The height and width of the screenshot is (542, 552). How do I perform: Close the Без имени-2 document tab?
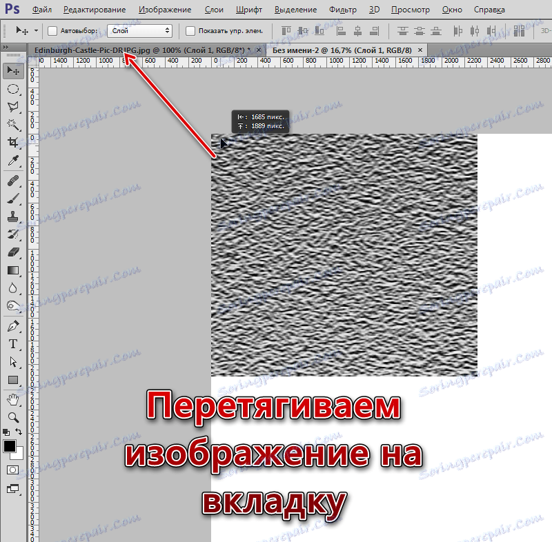point(420,50)
